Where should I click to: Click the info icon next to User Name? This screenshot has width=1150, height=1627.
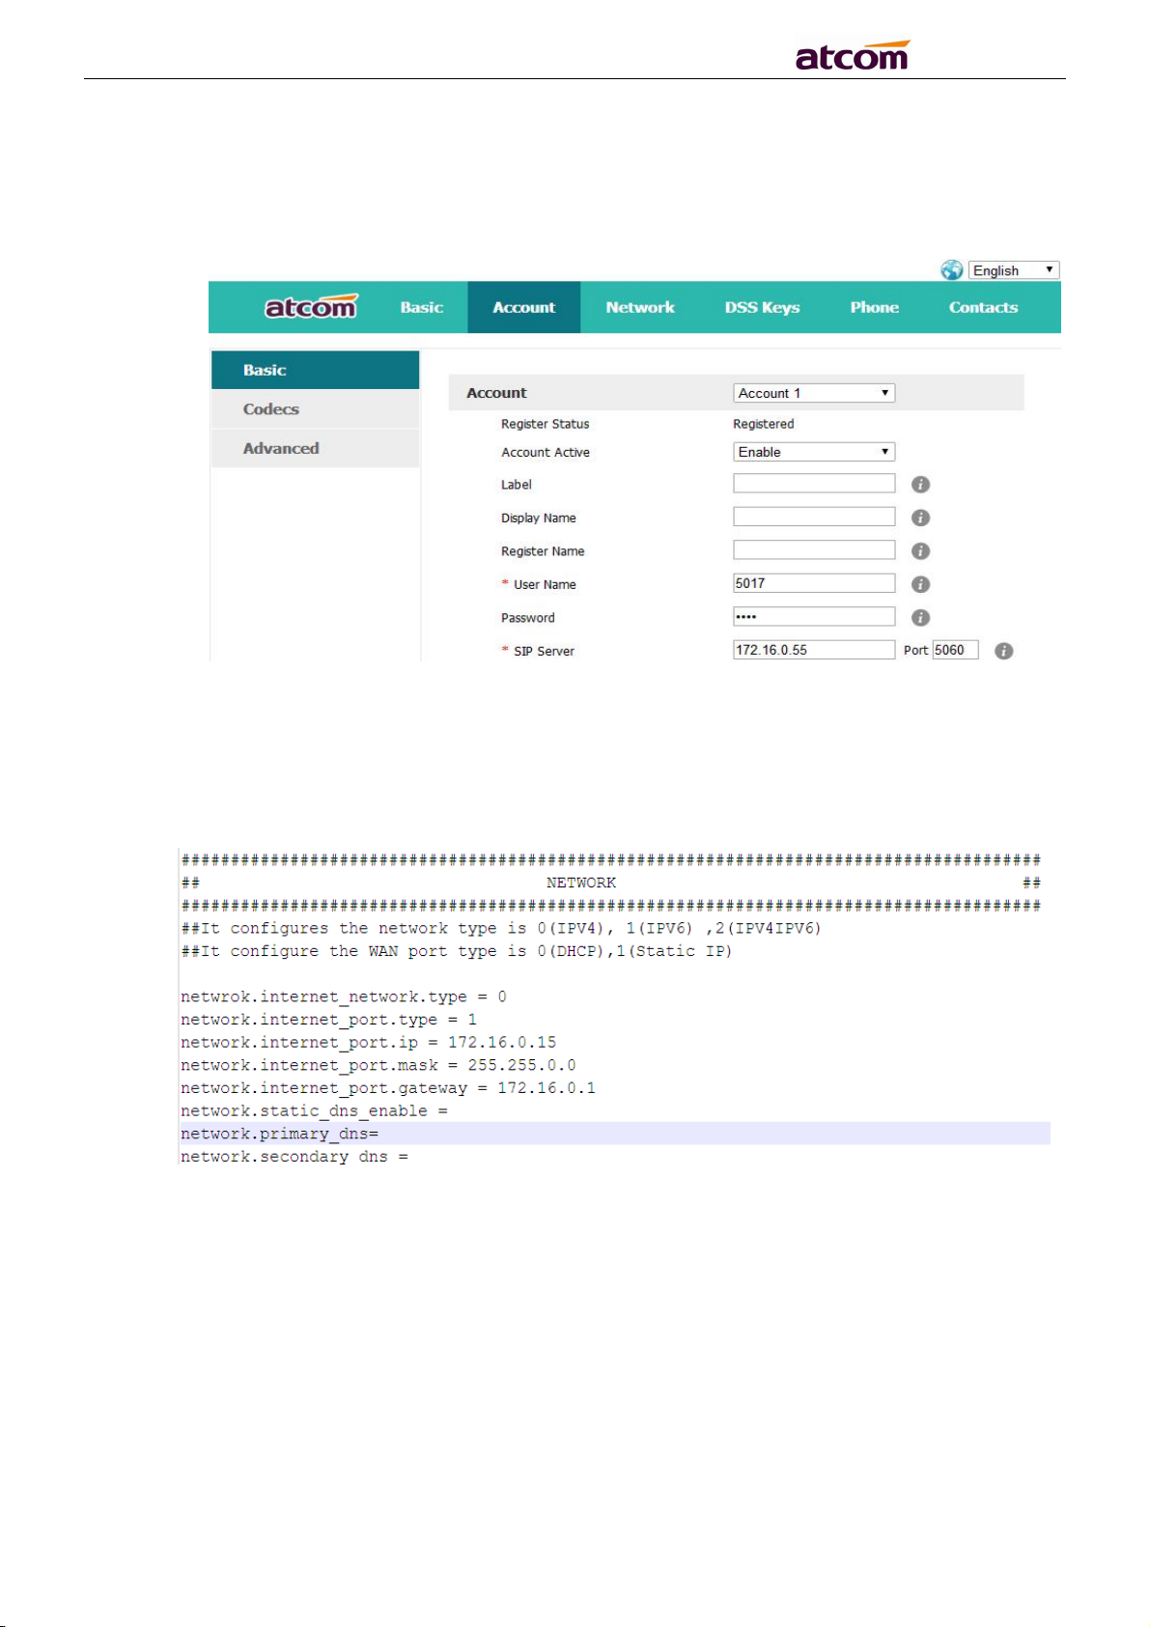[x=920, y=585]
